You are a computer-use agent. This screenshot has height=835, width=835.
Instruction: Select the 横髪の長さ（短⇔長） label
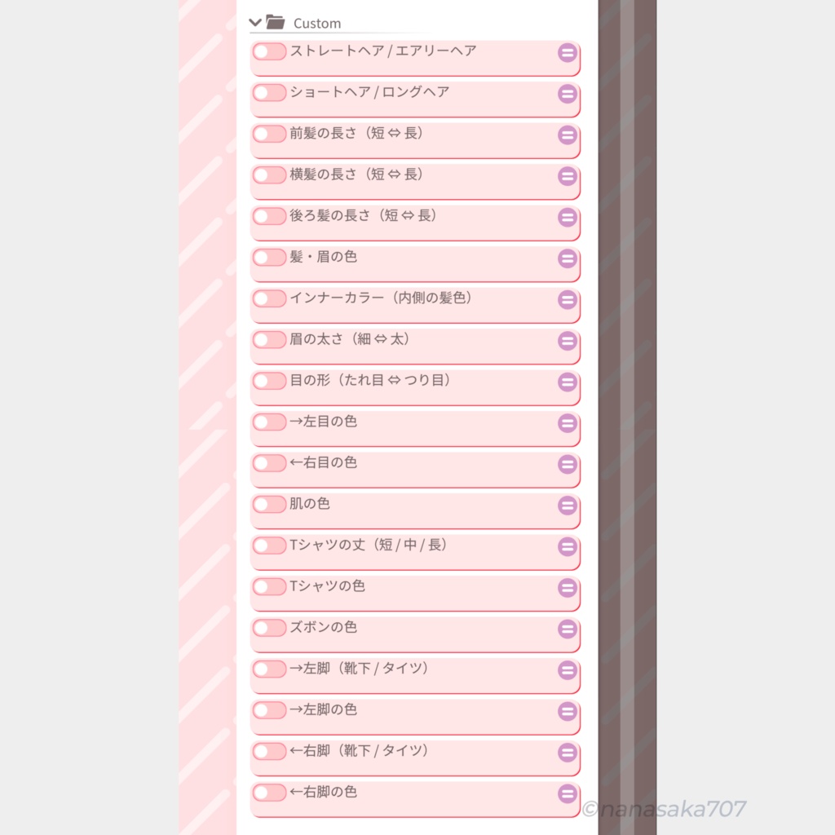[357, 174]
